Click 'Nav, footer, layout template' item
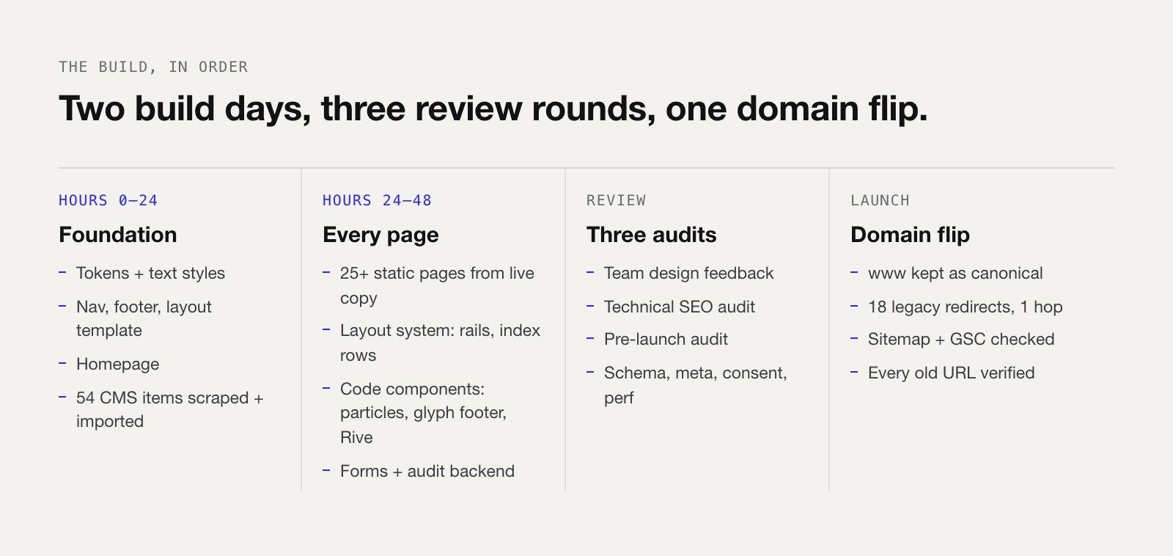Image resolution: width=1173 pixels, height=556 pixels. pos(144,318)
